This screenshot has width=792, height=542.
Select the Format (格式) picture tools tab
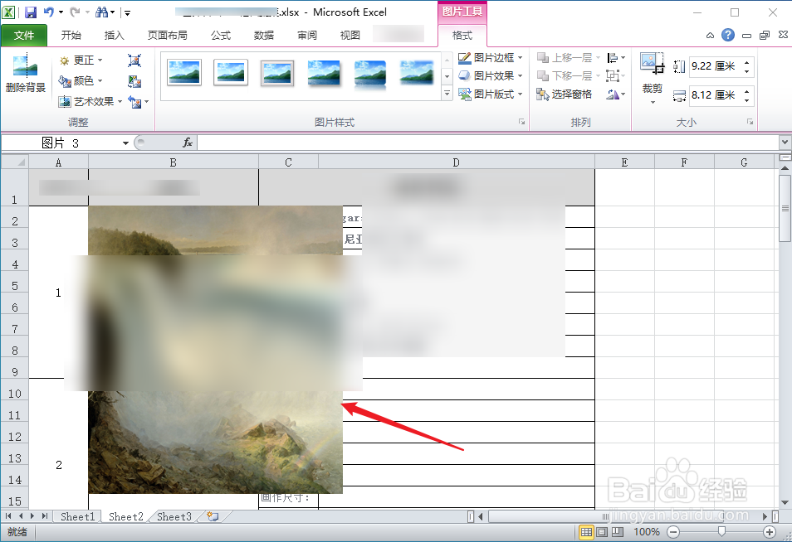(x=462, y=36)
